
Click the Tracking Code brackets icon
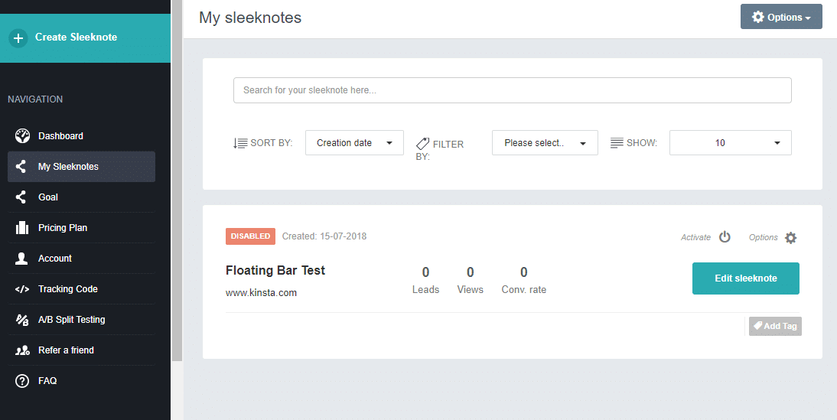(22, 289)
